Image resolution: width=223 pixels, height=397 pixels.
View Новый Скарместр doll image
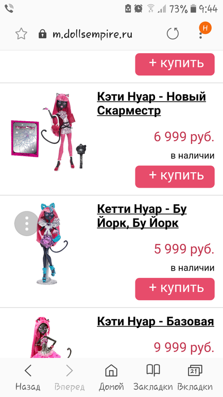click(49, 131)
